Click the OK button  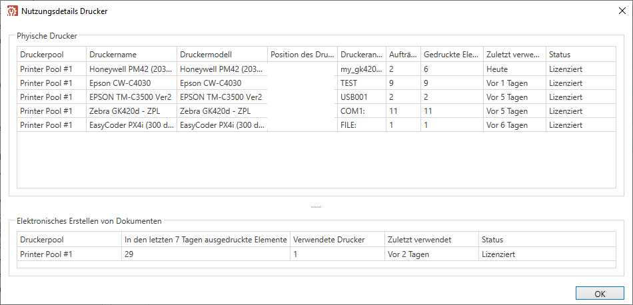pos(600,294)
